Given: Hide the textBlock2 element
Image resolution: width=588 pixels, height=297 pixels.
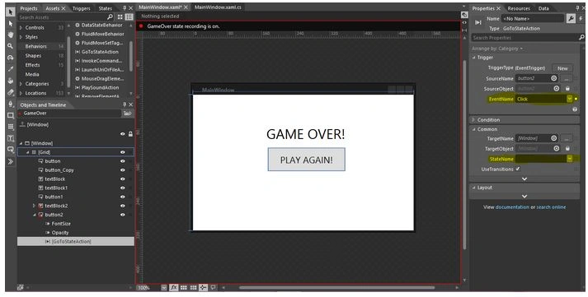Looking at the screenshot, I should coord(123,206).
